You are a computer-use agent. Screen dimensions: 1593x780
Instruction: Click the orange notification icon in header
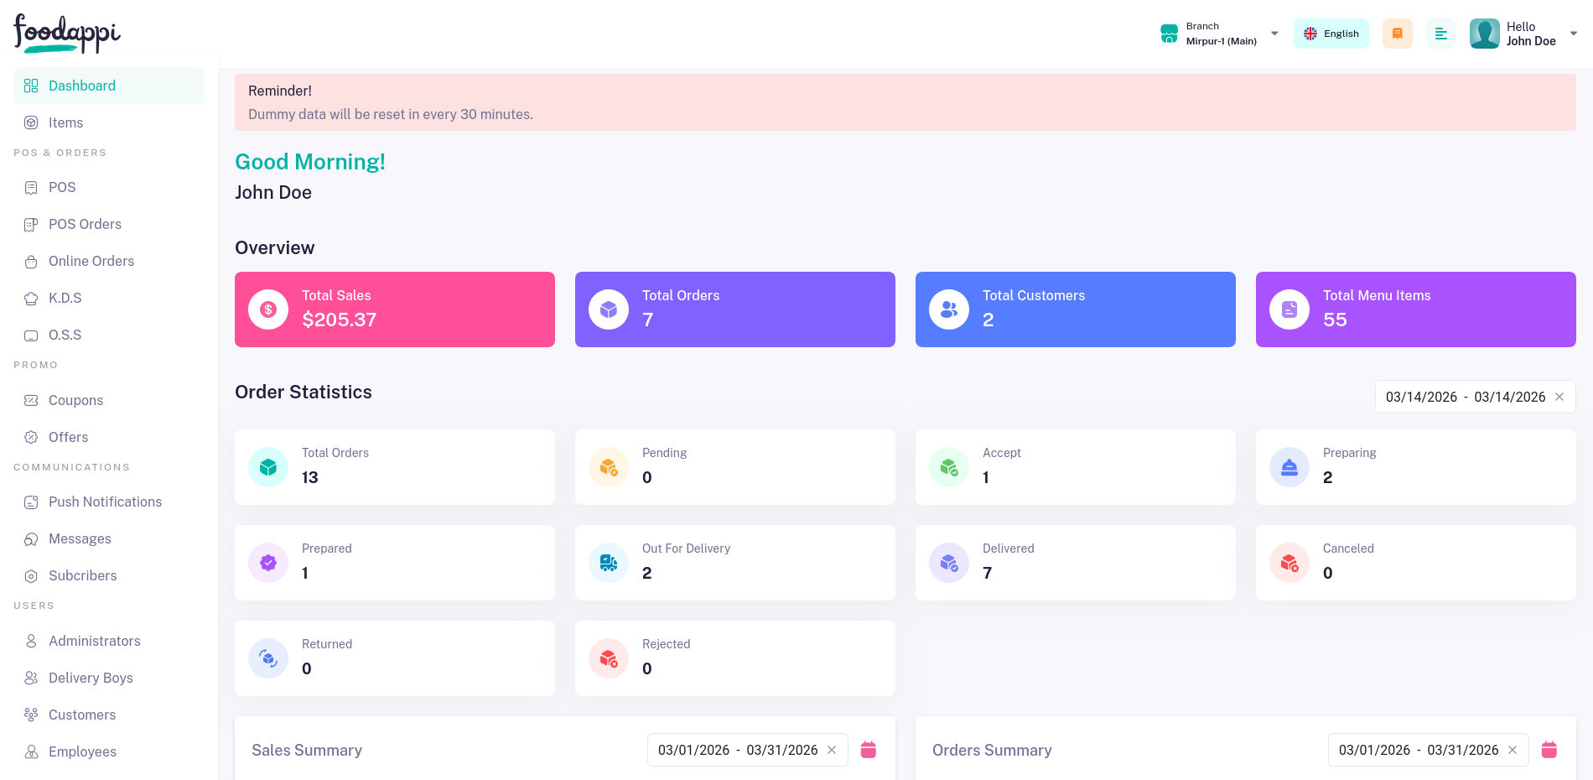tap(1397, 34)
